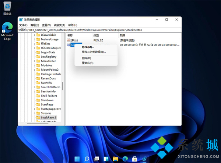221x163 pixels.
Task: Select the Modules tree item label
Action: [x=46, y=65]
